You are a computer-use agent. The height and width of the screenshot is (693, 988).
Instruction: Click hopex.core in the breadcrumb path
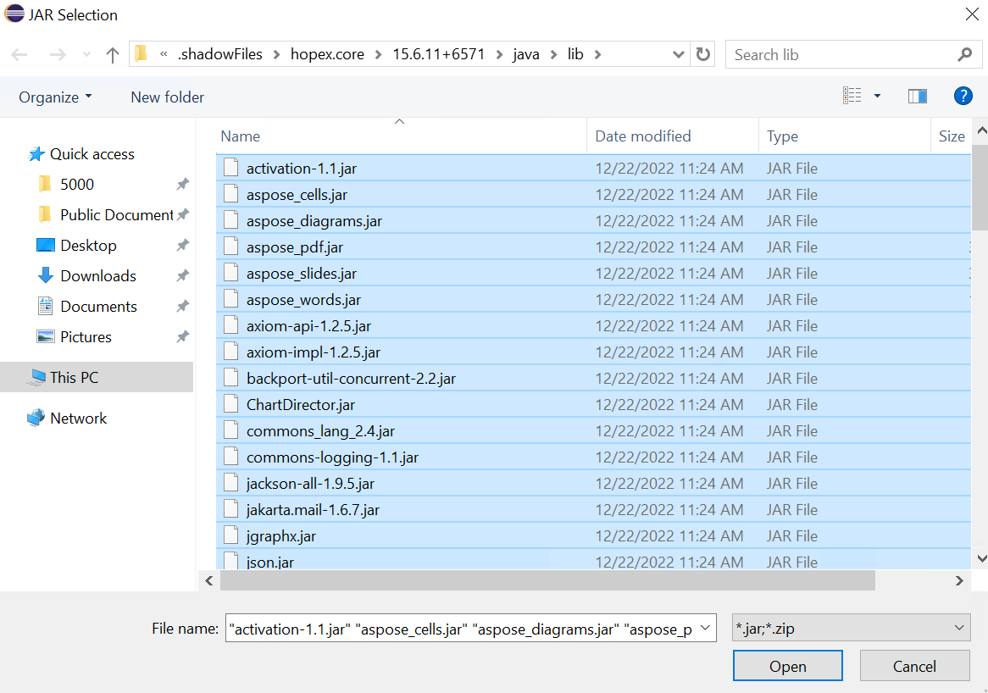[327, 54]
